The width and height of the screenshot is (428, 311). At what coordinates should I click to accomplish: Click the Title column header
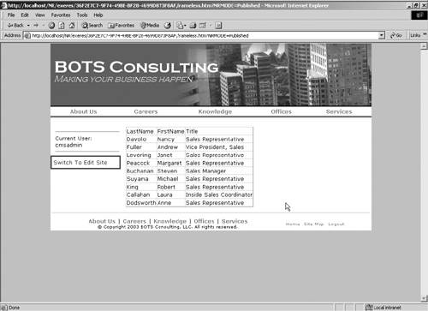click(x=192, y=131)
